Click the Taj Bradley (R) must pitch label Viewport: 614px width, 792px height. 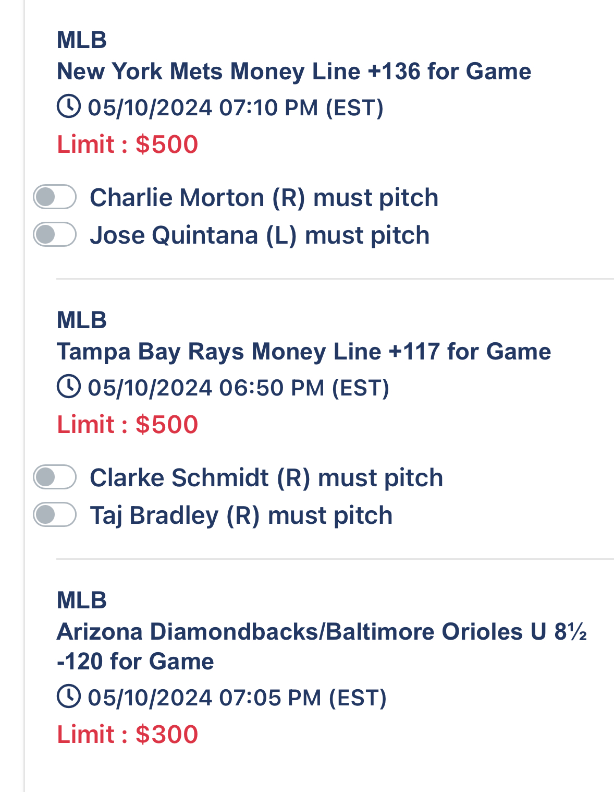click(241, 515)
